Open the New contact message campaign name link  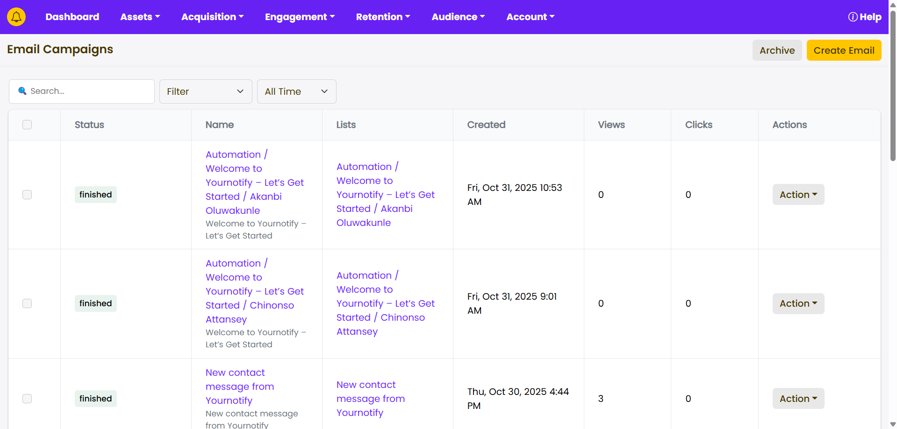(239, 387)
